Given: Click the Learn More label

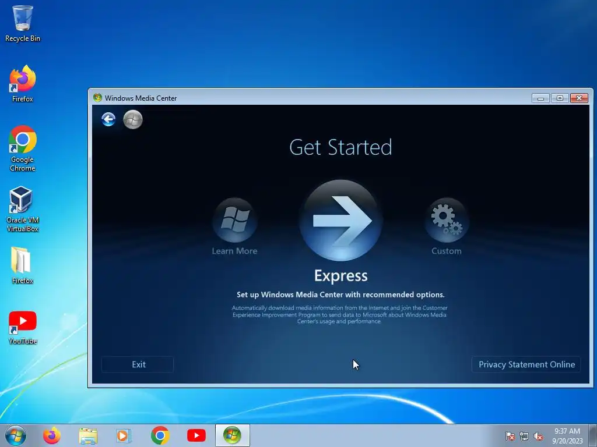Looking at the screenshot, I should coord(234,251).
